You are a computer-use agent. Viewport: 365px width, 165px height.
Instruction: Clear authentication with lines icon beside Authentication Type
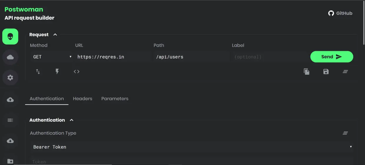(345, 133)
